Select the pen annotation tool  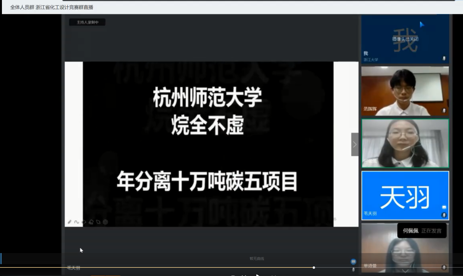coord(70,222)
